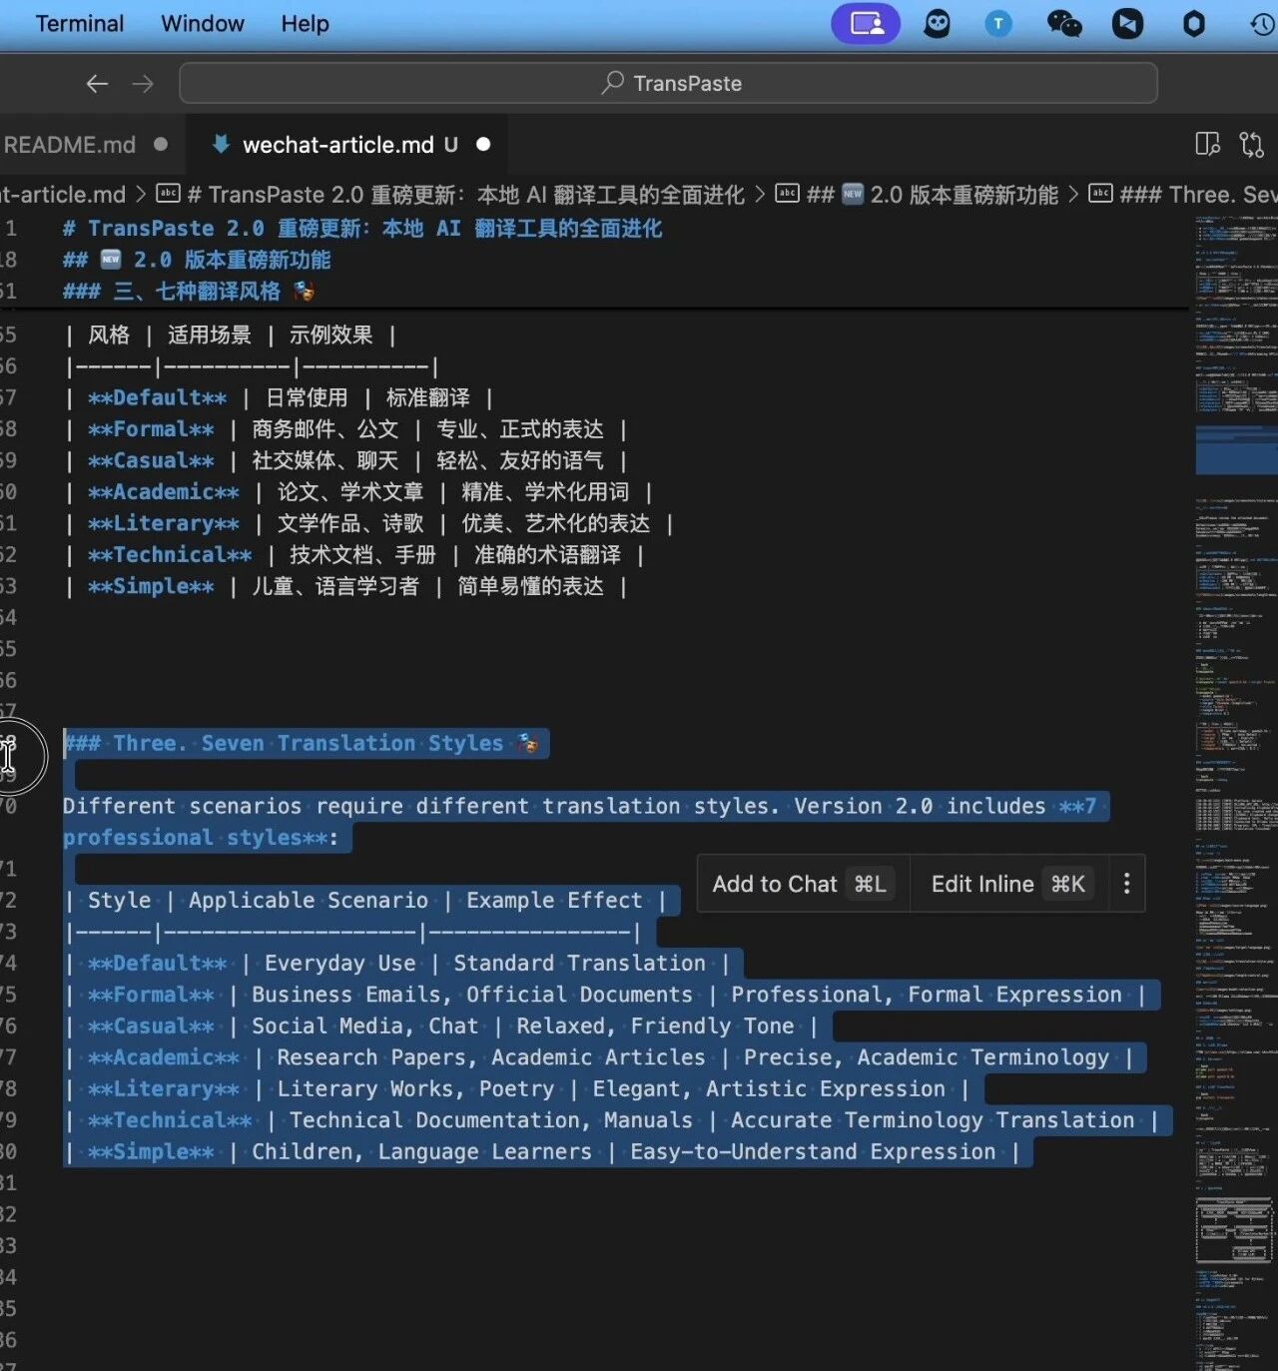
Task: Open the '### Three. Sev' breadcrumb
Action: (x=1198, y=195)
